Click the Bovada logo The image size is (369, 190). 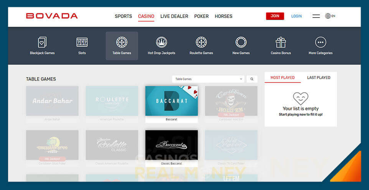(x=52, y=16)
